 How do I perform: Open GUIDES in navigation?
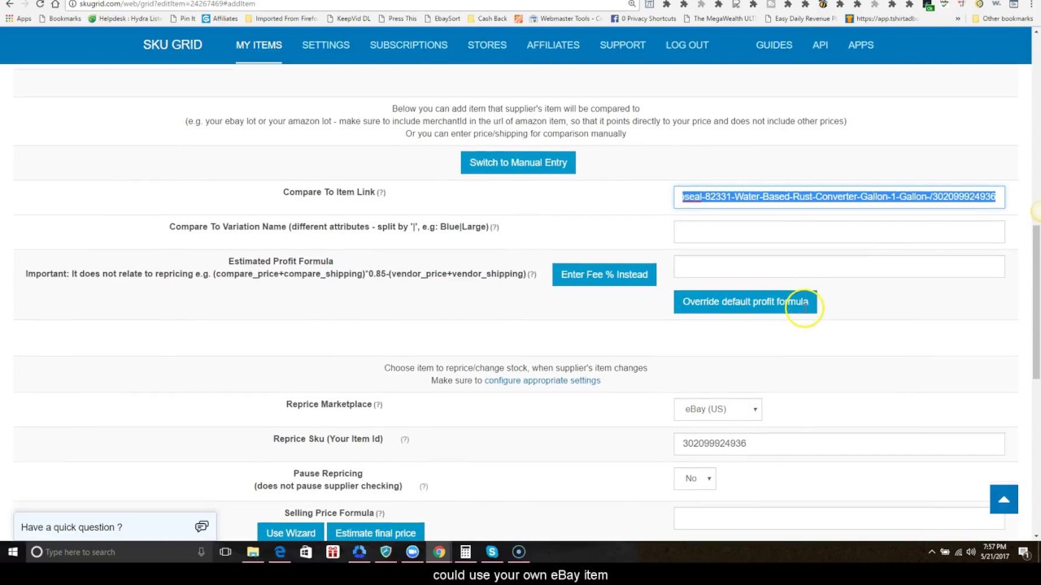click(x=773, y=45)
